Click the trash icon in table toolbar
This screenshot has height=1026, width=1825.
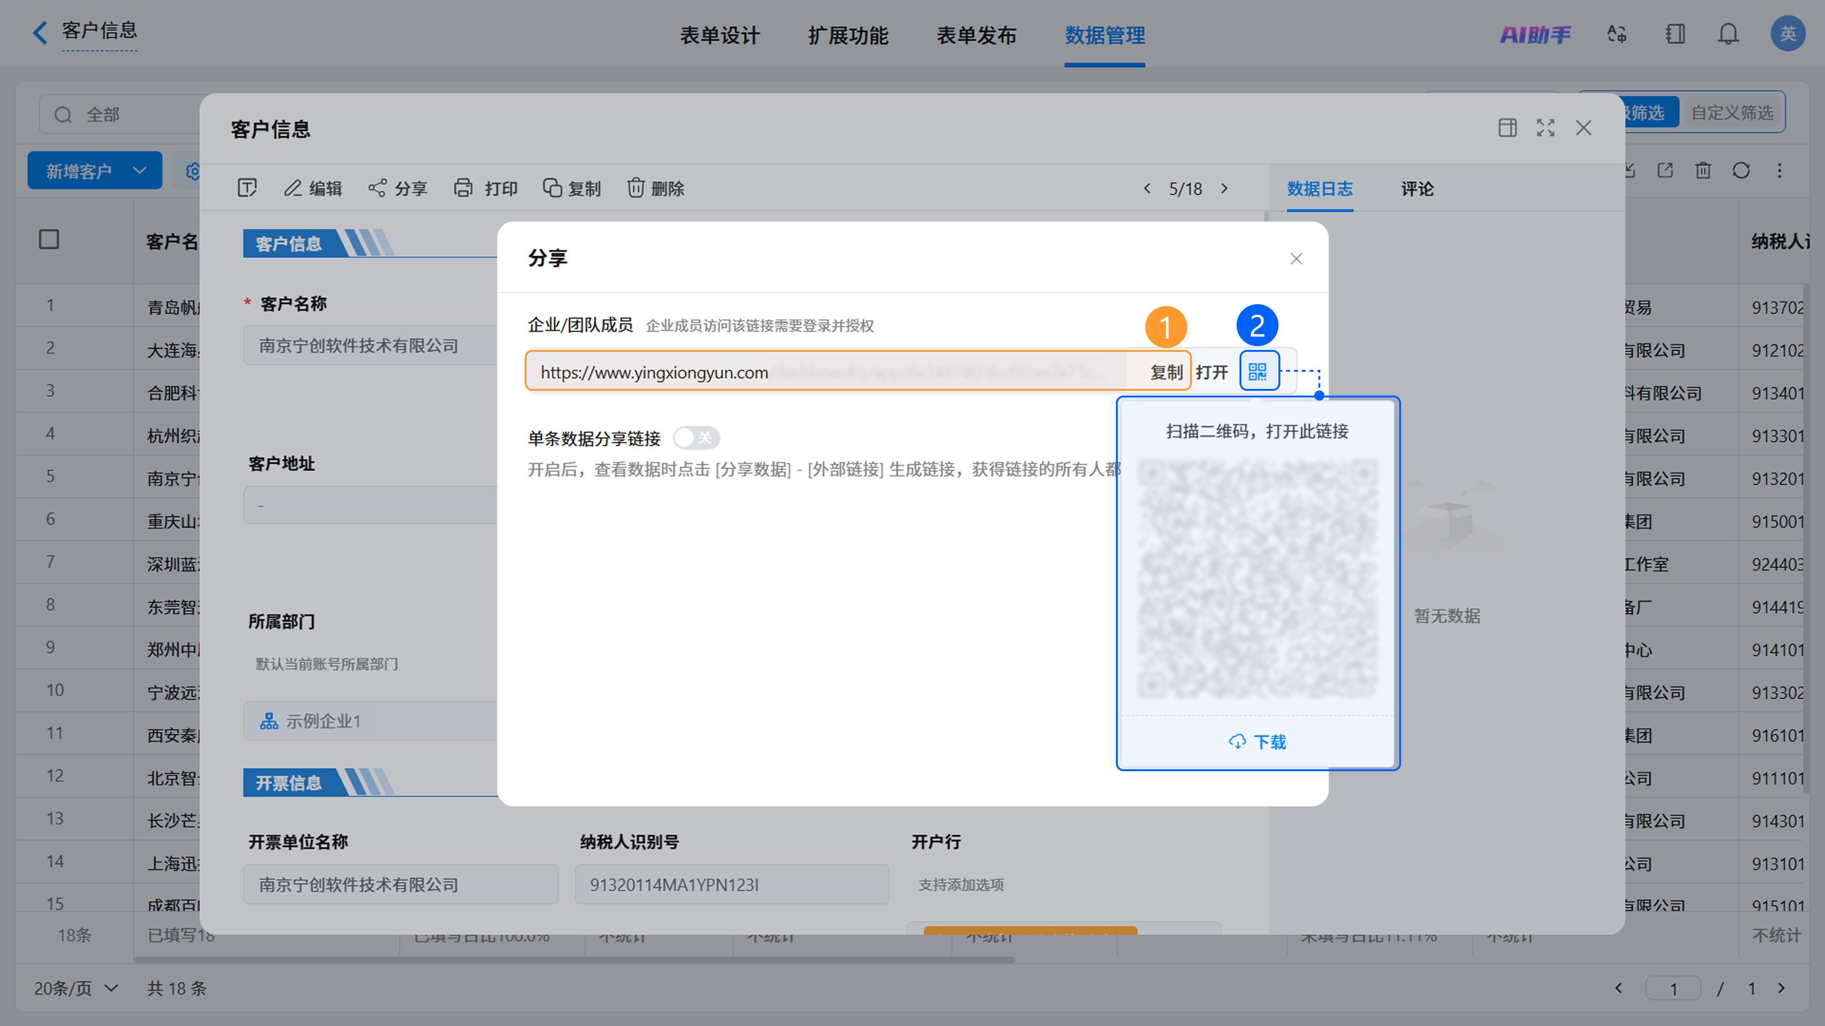[x=1703, y=170]
